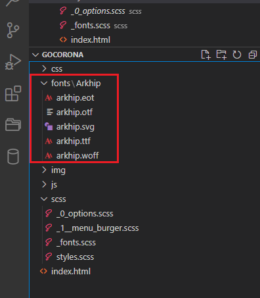
Task: Click the New Folder icon
Action: point(221,55)
